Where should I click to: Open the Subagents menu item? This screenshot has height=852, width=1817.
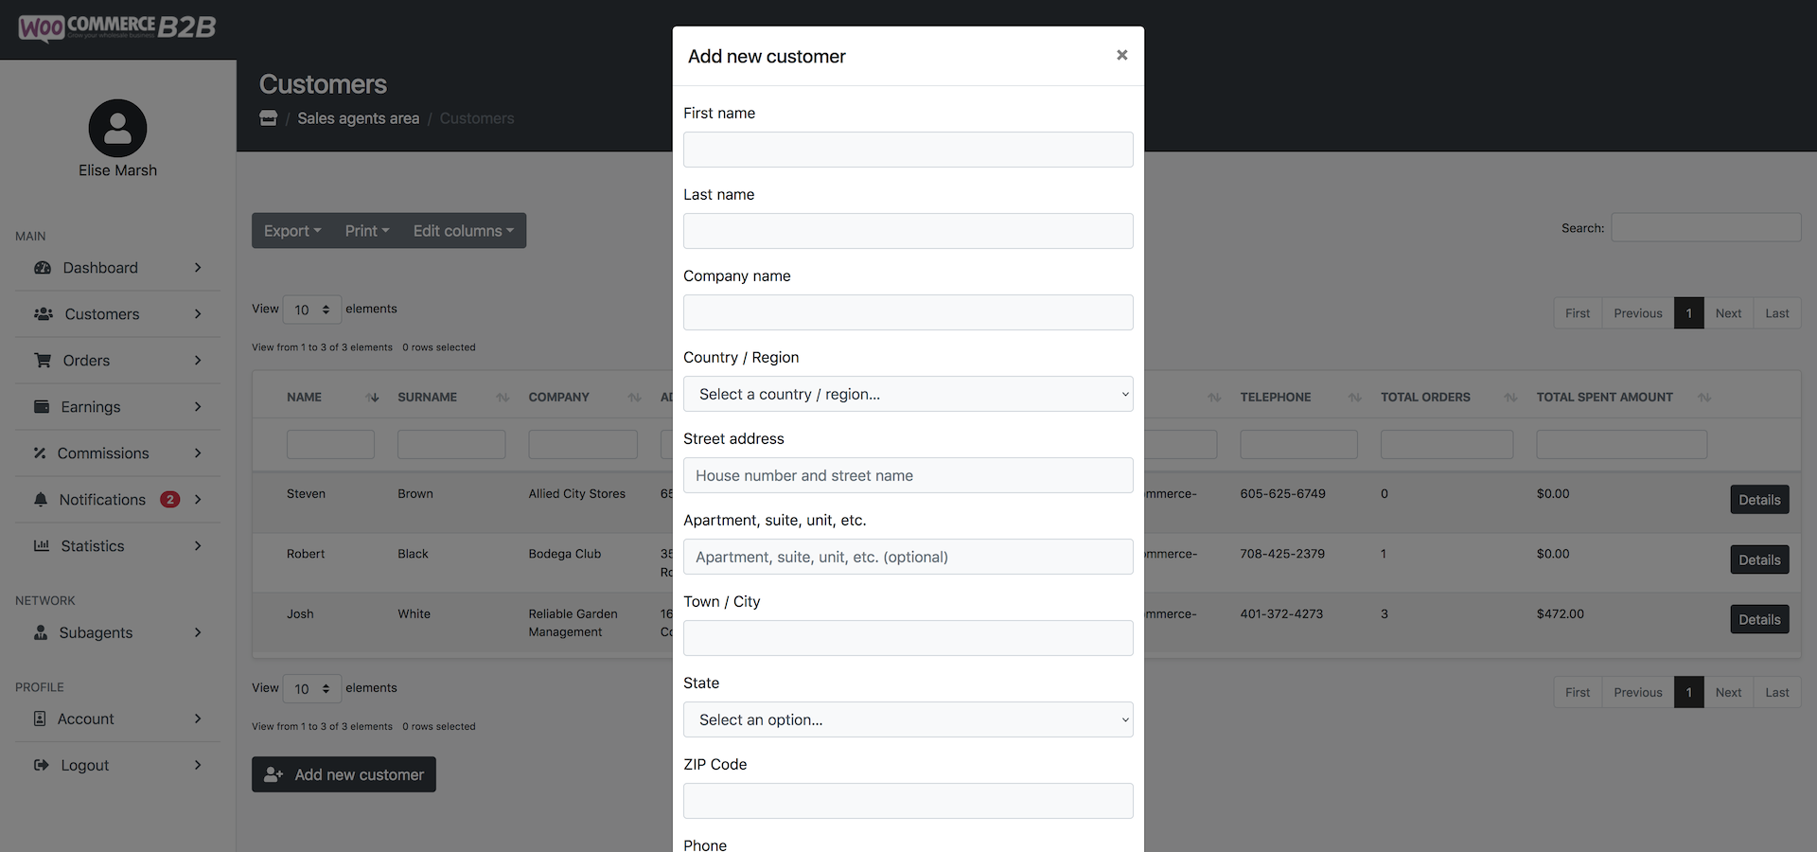coord(96,633)
